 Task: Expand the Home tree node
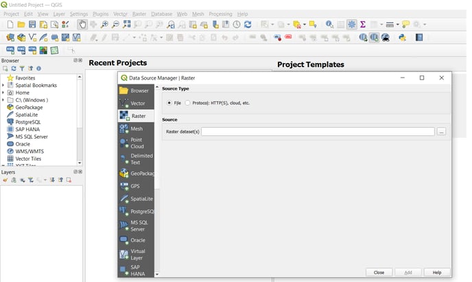pos(3,93)
